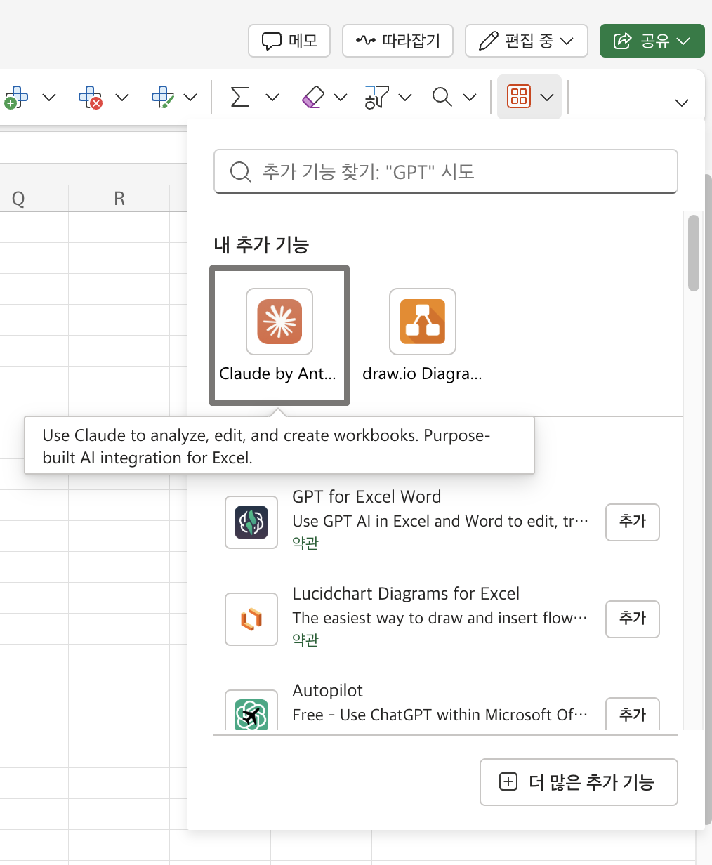The height and width of the screenshot is (865, 712).
Task: Expand the Clear dropdown arrow
Action: (x=341, y=97)
